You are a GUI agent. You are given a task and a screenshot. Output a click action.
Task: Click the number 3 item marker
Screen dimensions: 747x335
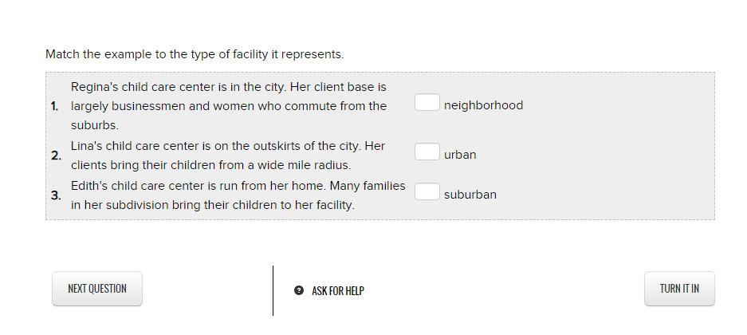click(55, 195)
